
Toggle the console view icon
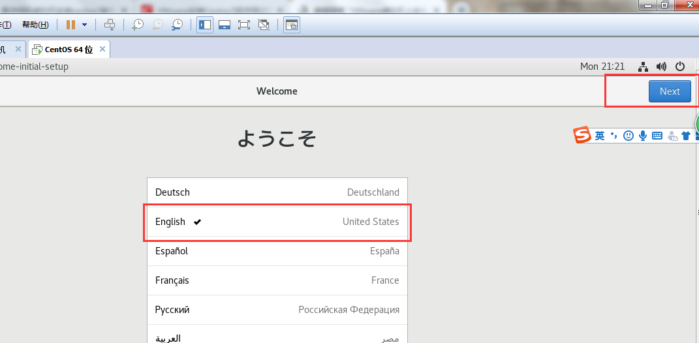pyautogui.click(x=292, y=25)
